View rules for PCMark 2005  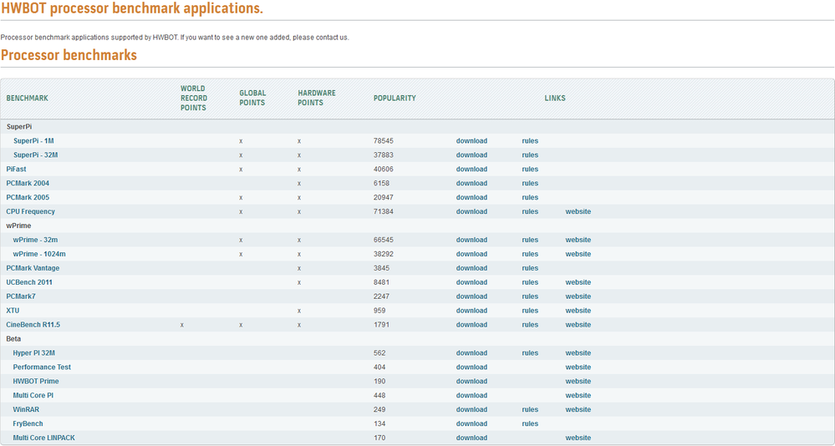click(x=530, y=197)
